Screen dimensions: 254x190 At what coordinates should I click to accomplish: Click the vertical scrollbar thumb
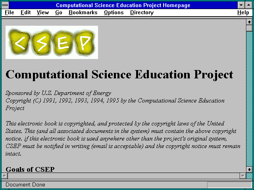249,28
